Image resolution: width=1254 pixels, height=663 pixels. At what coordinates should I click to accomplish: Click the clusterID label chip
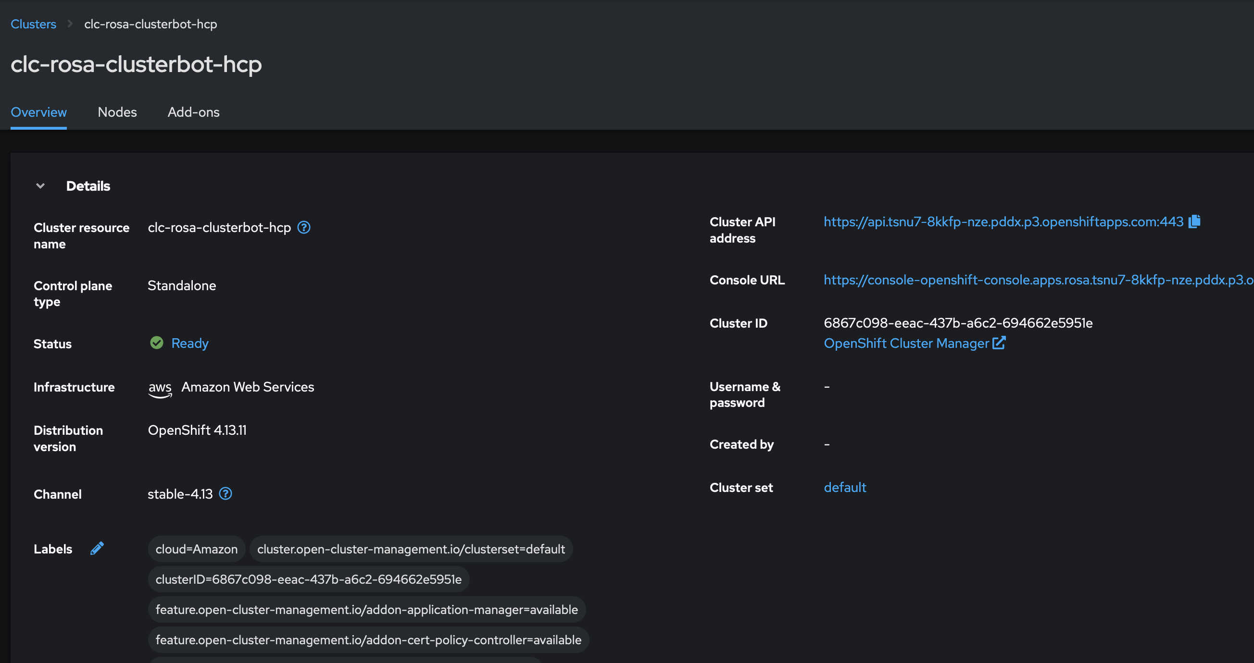(x=308, y=579)
